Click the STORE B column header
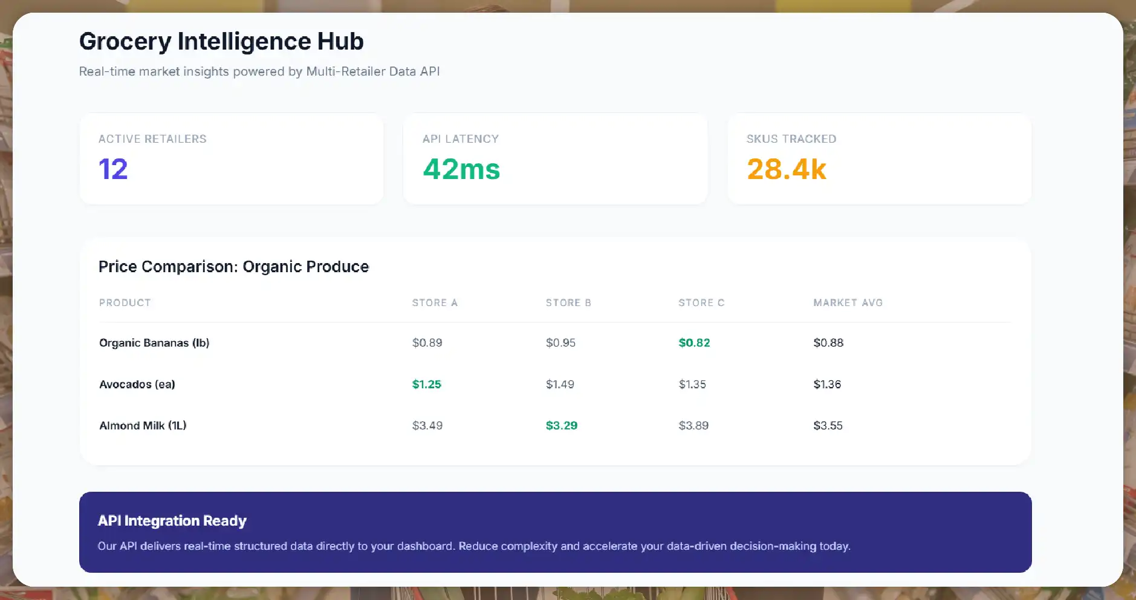 coord(568,302)
